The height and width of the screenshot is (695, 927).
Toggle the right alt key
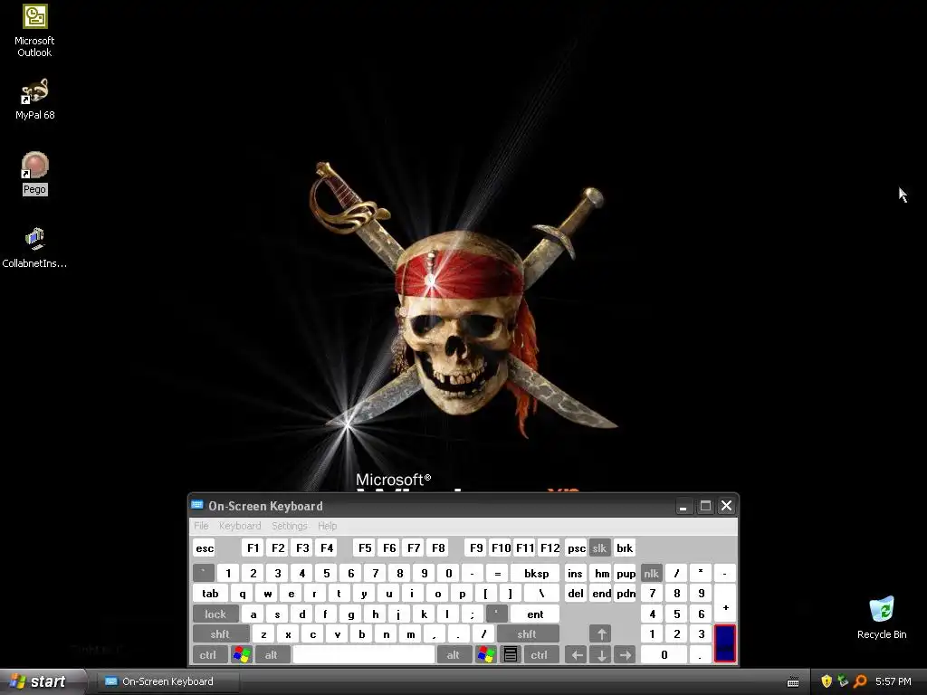click(454, 655)
